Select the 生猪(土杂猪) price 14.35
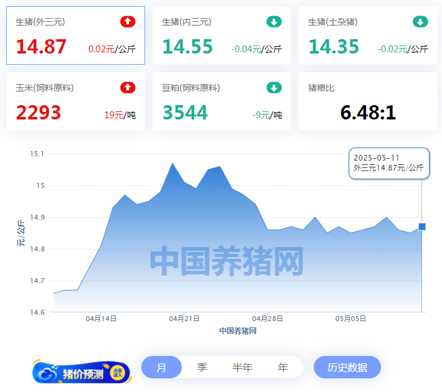Image resolution: width=442 pixels, height=392 pixels. pyautogui.click(x=334, y=47)
